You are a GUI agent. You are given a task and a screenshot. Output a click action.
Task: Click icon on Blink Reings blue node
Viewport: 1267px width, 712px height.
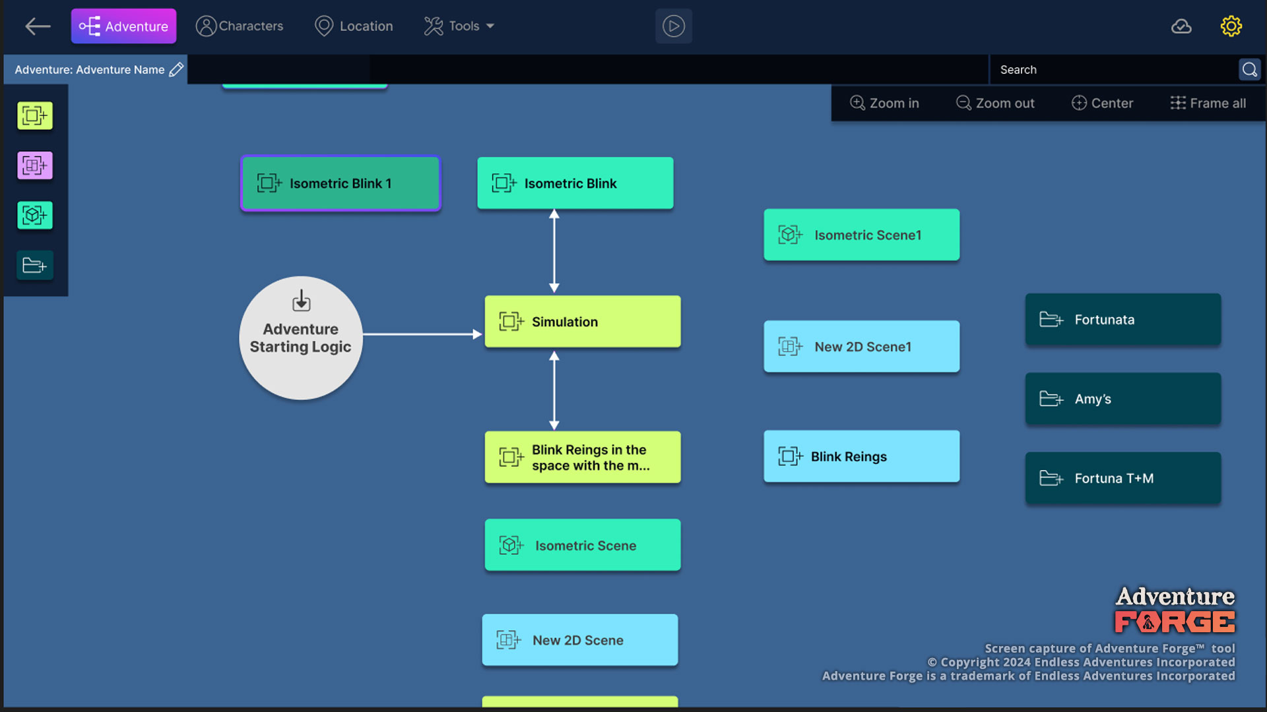tap(790, 456)
